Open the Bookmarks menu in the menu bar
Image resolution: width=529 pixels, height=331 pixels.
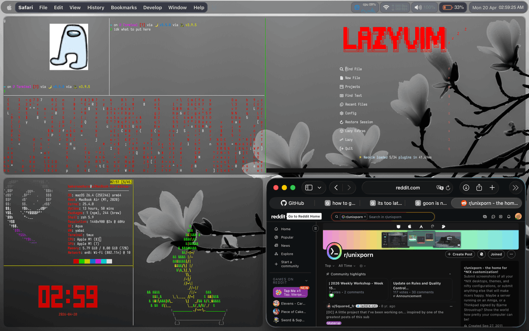(x=124, y=7)
